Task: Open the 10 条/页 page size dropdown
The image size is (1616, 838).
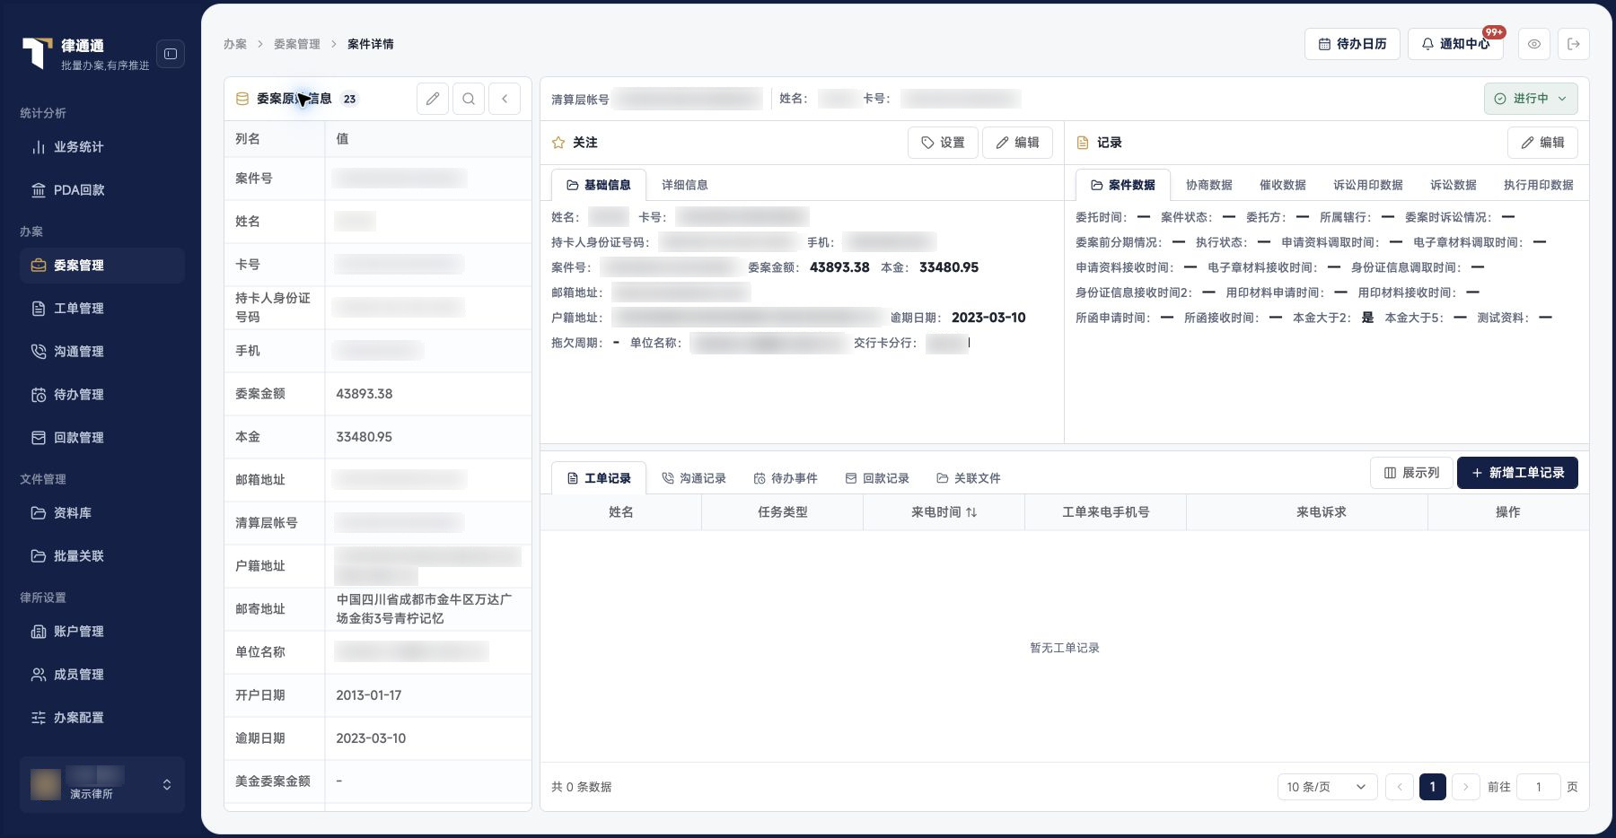Action: click(x=1327, y=787)
